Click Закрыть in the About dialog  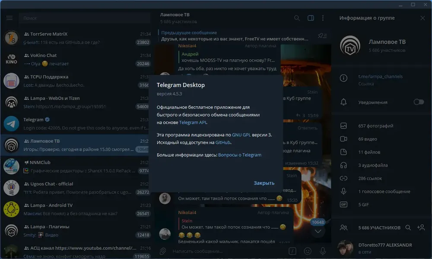coord(264,183)
